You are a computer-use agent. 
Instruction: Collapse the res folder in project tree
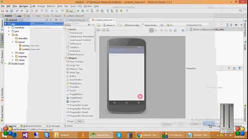pyautogui.click(x=9, y=35)
